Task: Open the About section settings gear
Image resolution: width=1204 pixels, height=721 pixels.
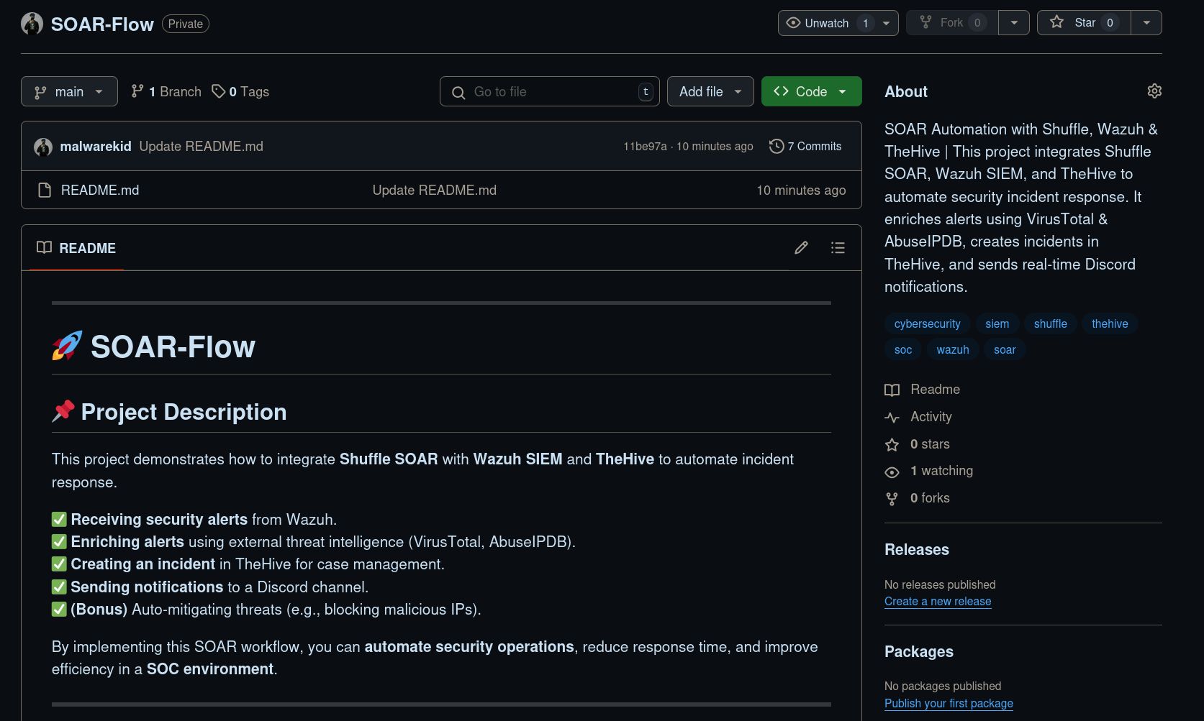Action: (x=1154, y=91)
